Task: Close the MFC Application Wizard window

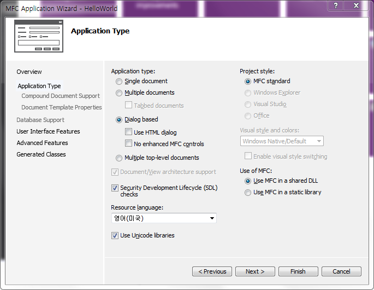Action: [x=356, y=5]
